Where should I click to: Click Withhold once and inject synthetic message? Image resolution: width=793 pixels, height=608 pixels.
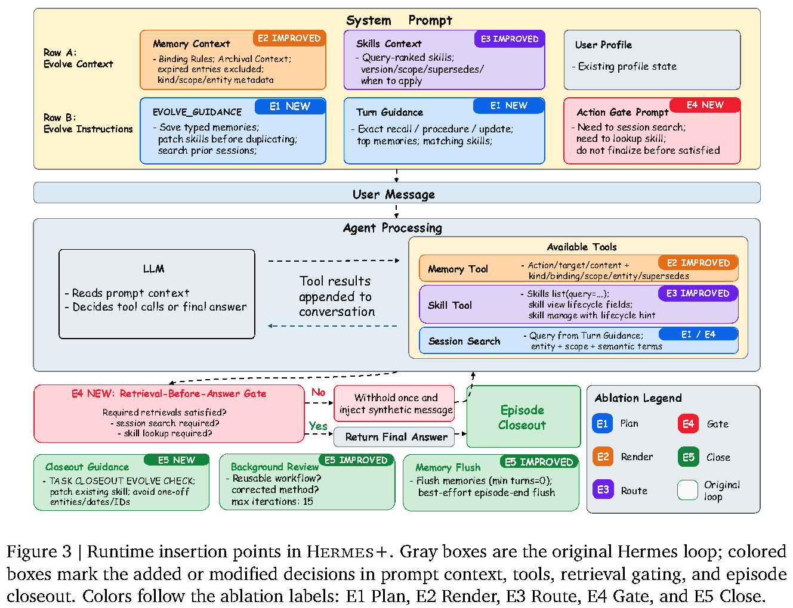click(x=394, y=404)
